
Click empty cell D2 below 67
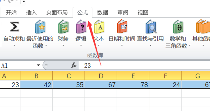pyautogui.click(x=101, y=93)
